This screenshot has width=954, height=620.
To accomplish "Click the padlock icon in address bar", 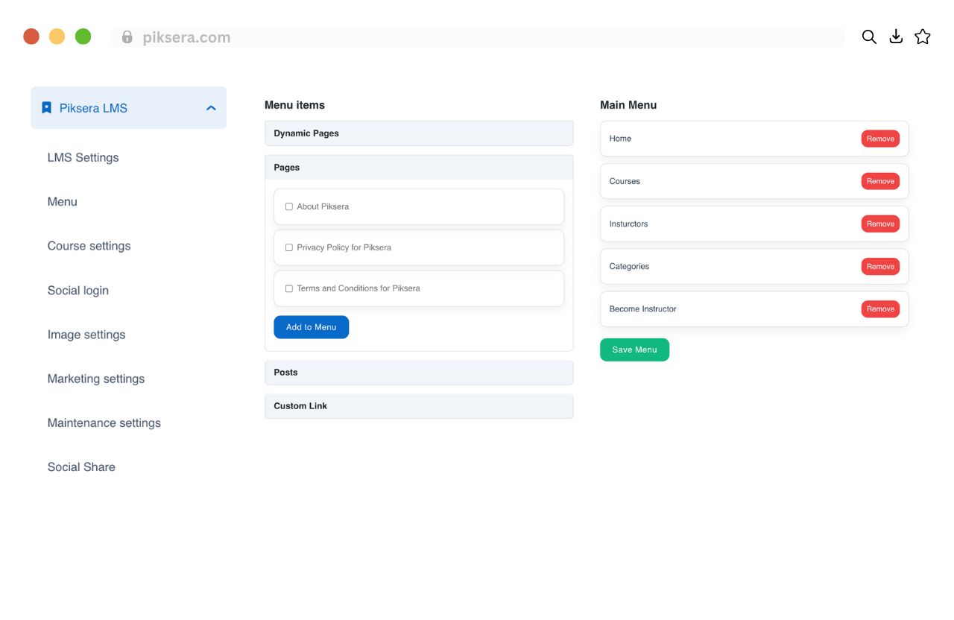I will click(x=127, y=37).
